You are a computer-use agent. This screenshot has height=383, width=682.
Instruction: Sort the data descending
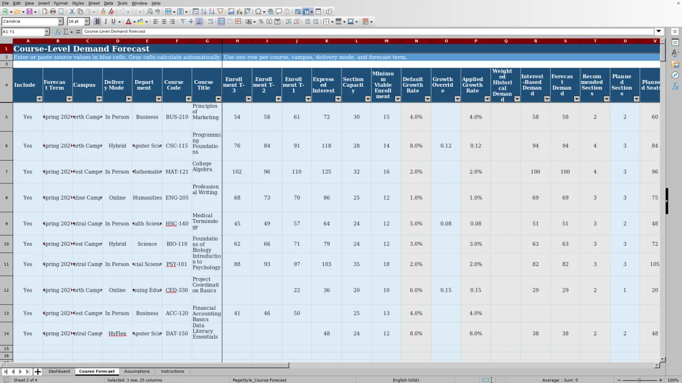[211, 11]
